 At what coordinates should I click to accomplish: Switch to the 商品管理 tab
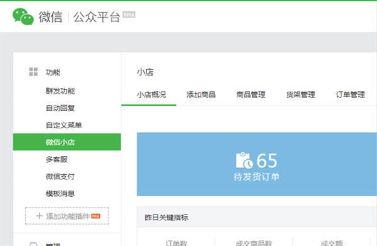251,94
